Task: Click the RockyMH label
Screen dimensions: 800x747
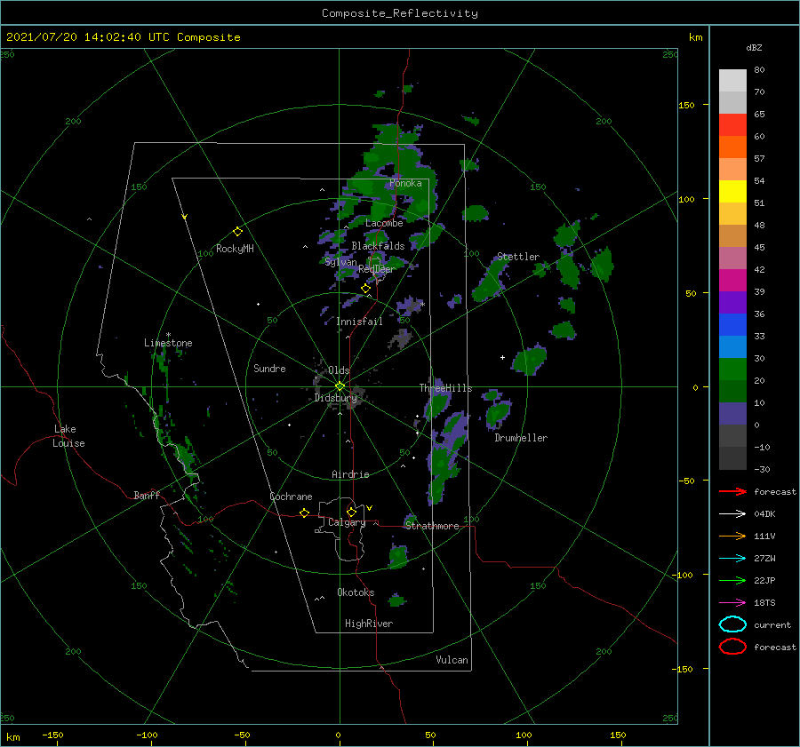Action: point(235,249)
